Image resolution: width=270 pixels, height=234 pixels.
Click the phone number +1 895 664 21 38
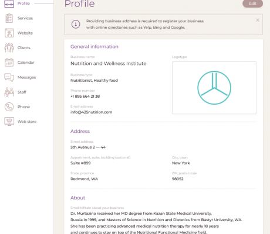[85, 97]
